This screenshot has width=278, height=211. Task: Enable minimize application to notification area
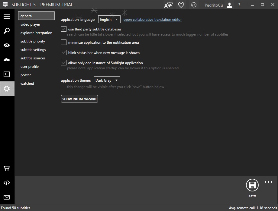pos(64,42)
